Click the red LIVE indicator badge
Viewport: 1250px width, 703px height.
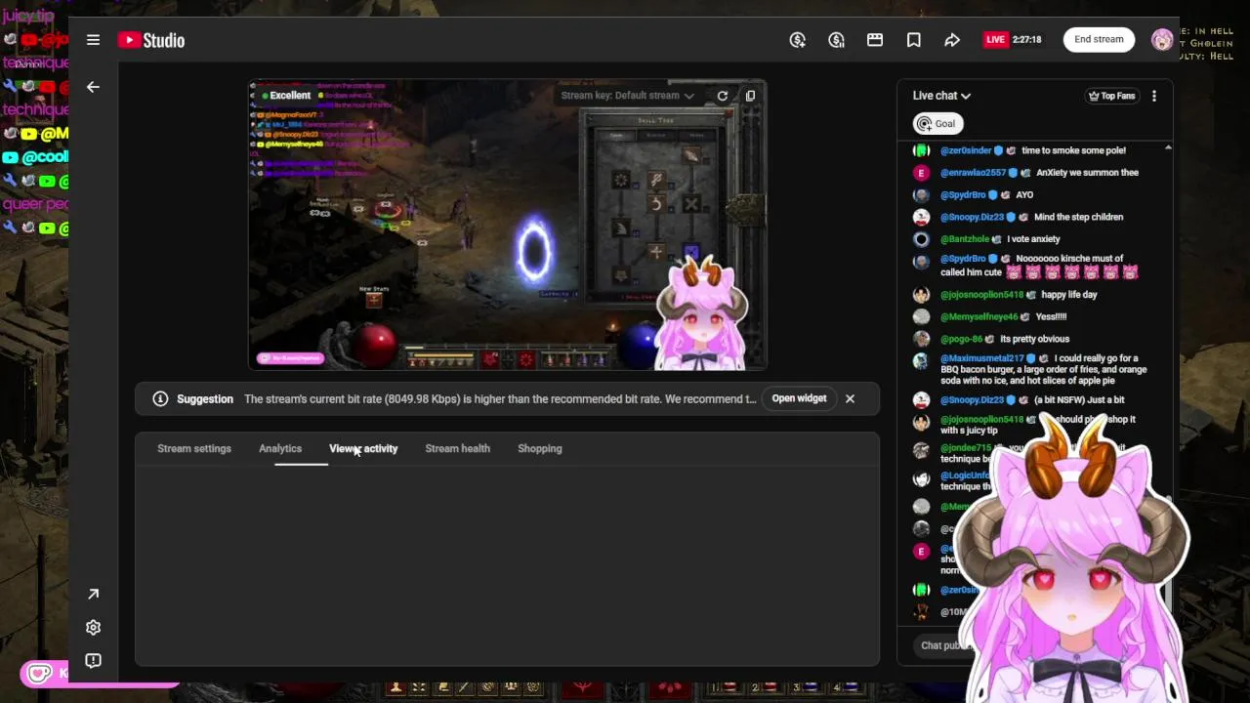click(995, 40)
